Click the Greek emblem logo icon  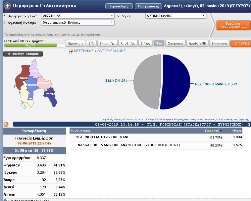[7, 6]
